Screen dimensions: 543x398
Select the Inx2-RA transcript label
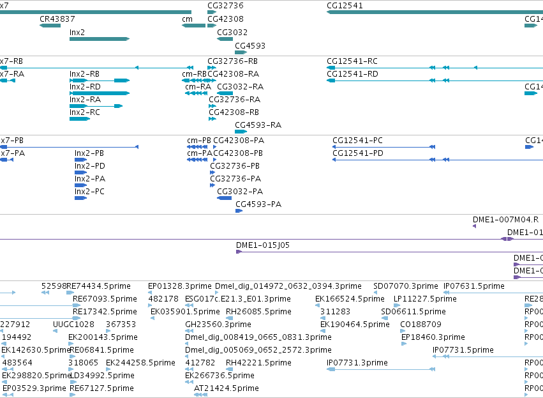coord(86,100)
